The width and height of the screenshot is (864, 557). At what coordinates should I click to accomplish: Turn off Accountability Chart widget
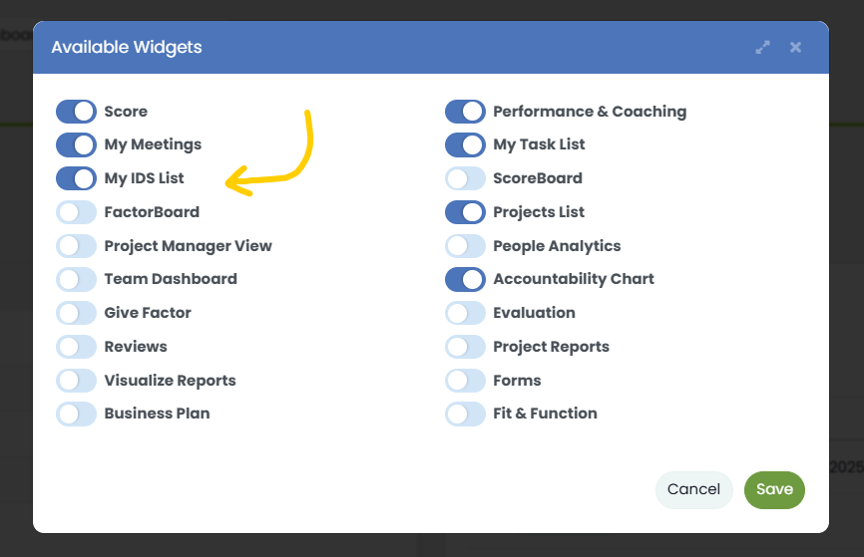pos(465,279)
